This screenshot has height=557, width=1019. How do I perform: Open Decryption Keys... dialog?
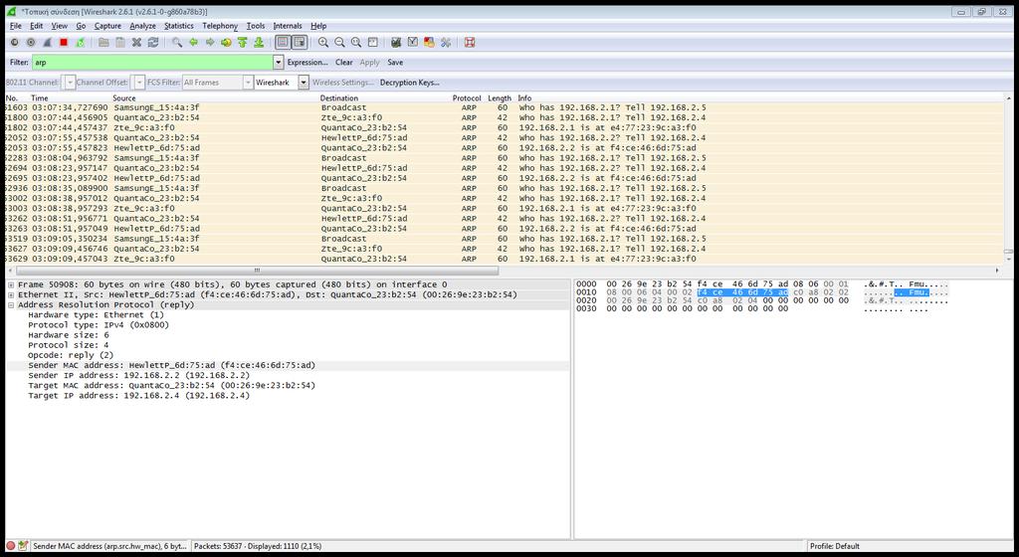tap(409, 83)
